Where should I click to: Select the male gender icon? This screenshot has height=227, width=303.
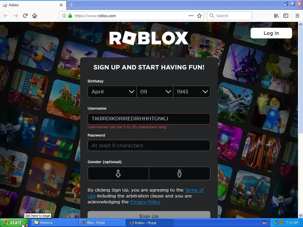180,173
